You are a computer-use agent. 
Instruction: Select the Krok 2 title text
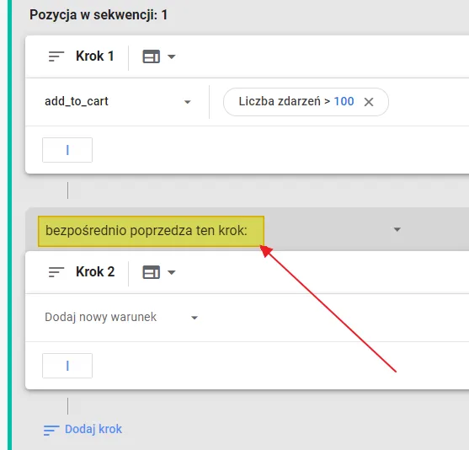coord(95,271)
